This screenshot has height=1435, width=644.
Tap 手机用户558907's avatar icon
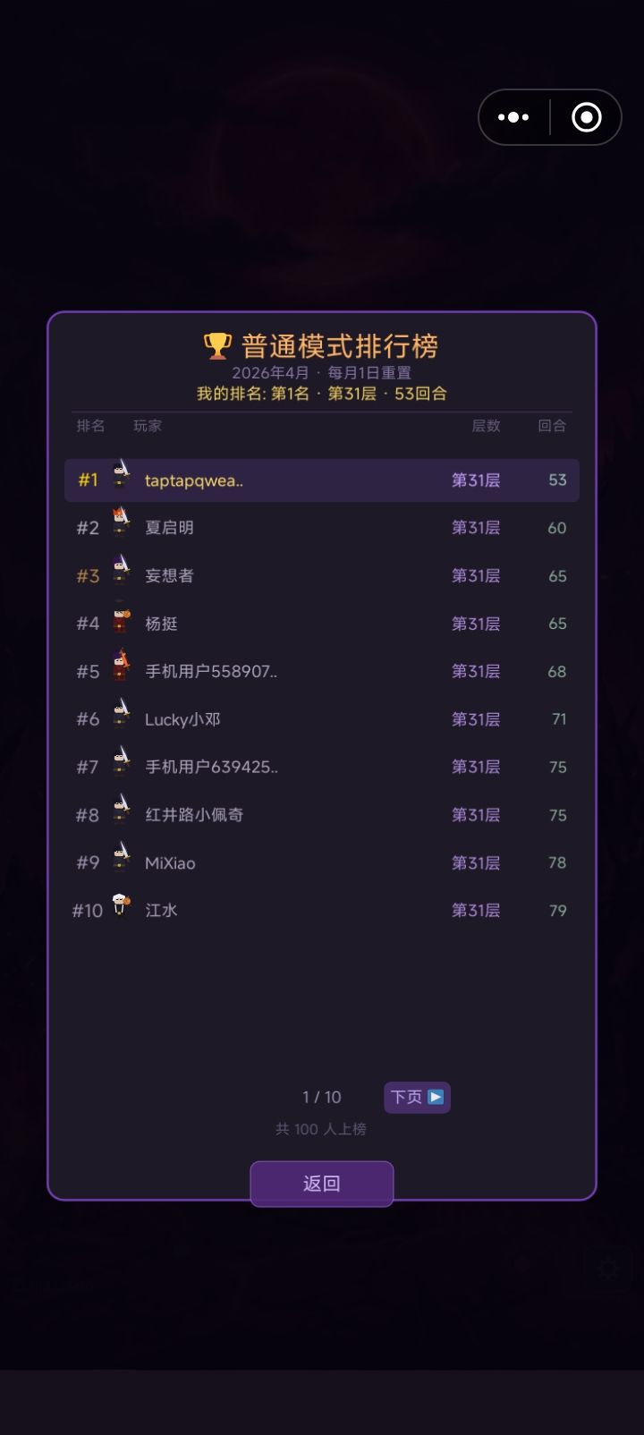click(121, 667)
